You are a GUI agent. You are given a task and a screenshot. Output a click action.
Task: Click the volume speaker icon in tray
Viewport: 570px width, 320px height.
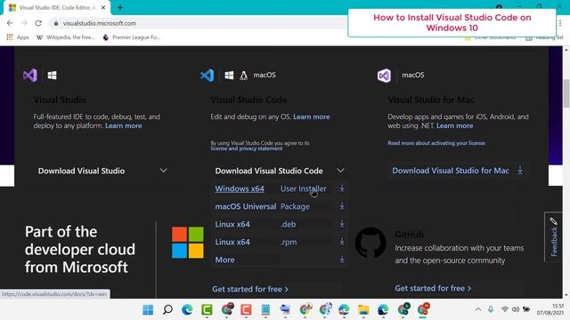click(x=516, y=309)
